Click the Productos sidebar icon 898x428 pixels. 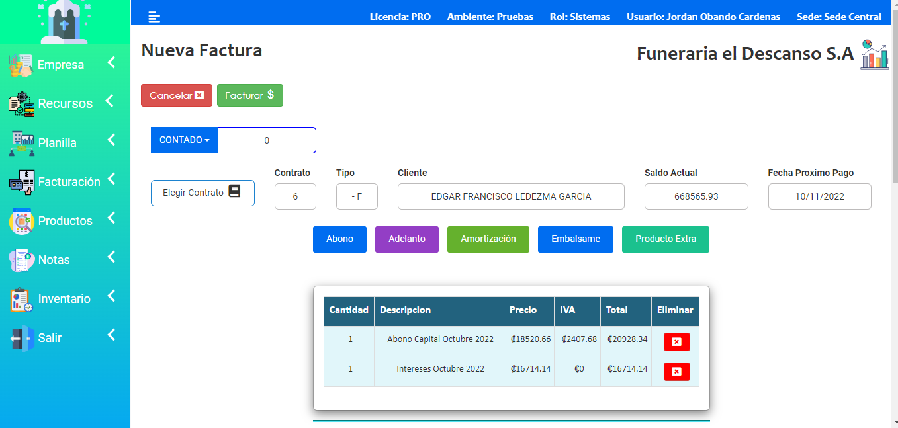click(21, 221)
